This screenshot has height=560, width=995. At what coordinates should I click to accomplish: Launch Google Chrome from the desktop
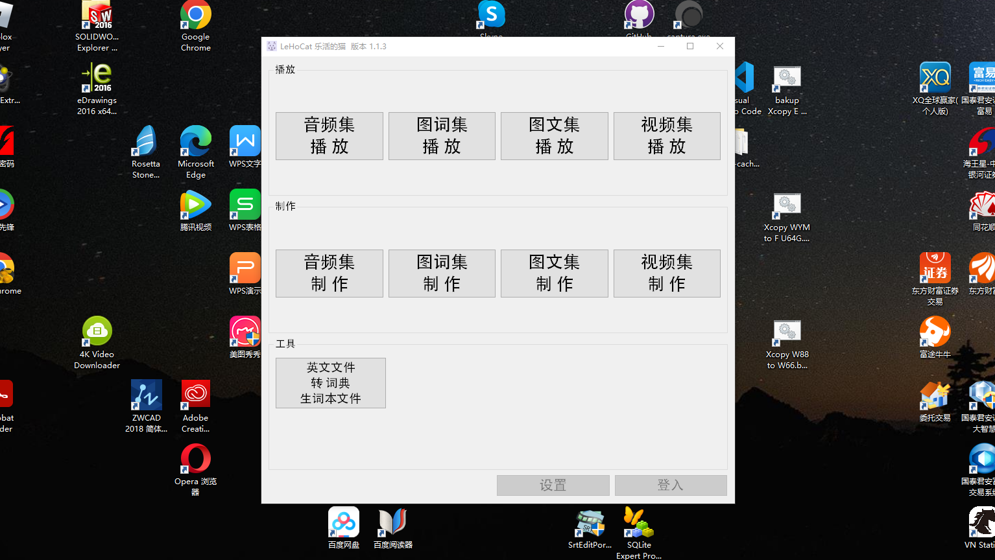[x=195, y=16]
